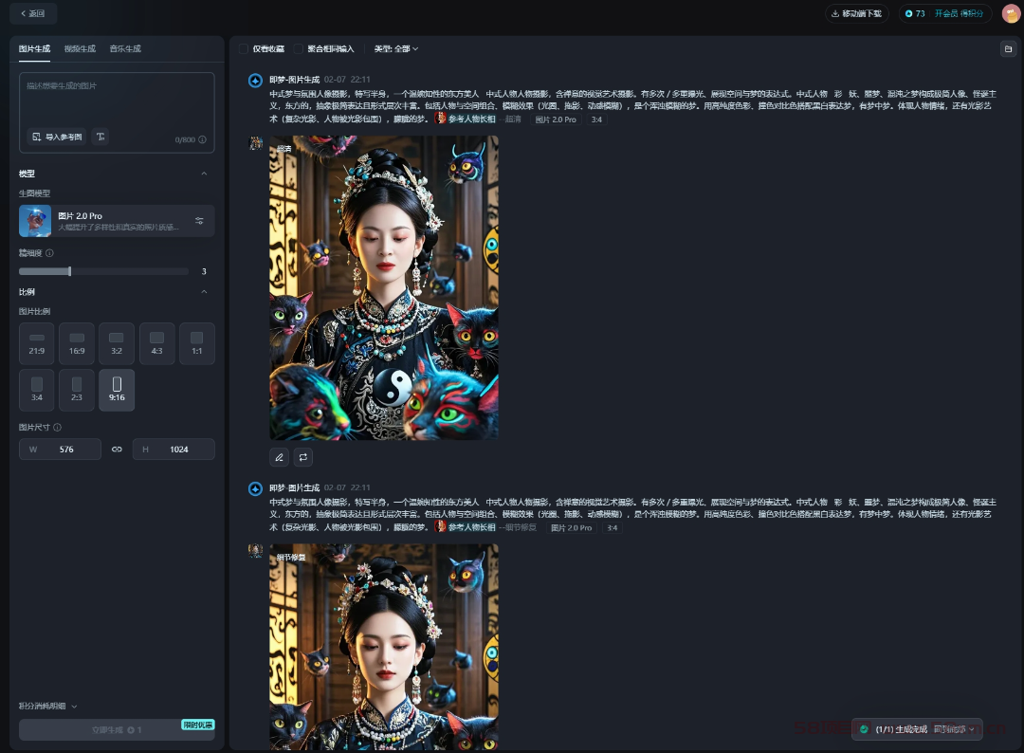Click the small avatar beside the 细节修复 image
The image size is (1024, 753).
[x=256, y=551]
